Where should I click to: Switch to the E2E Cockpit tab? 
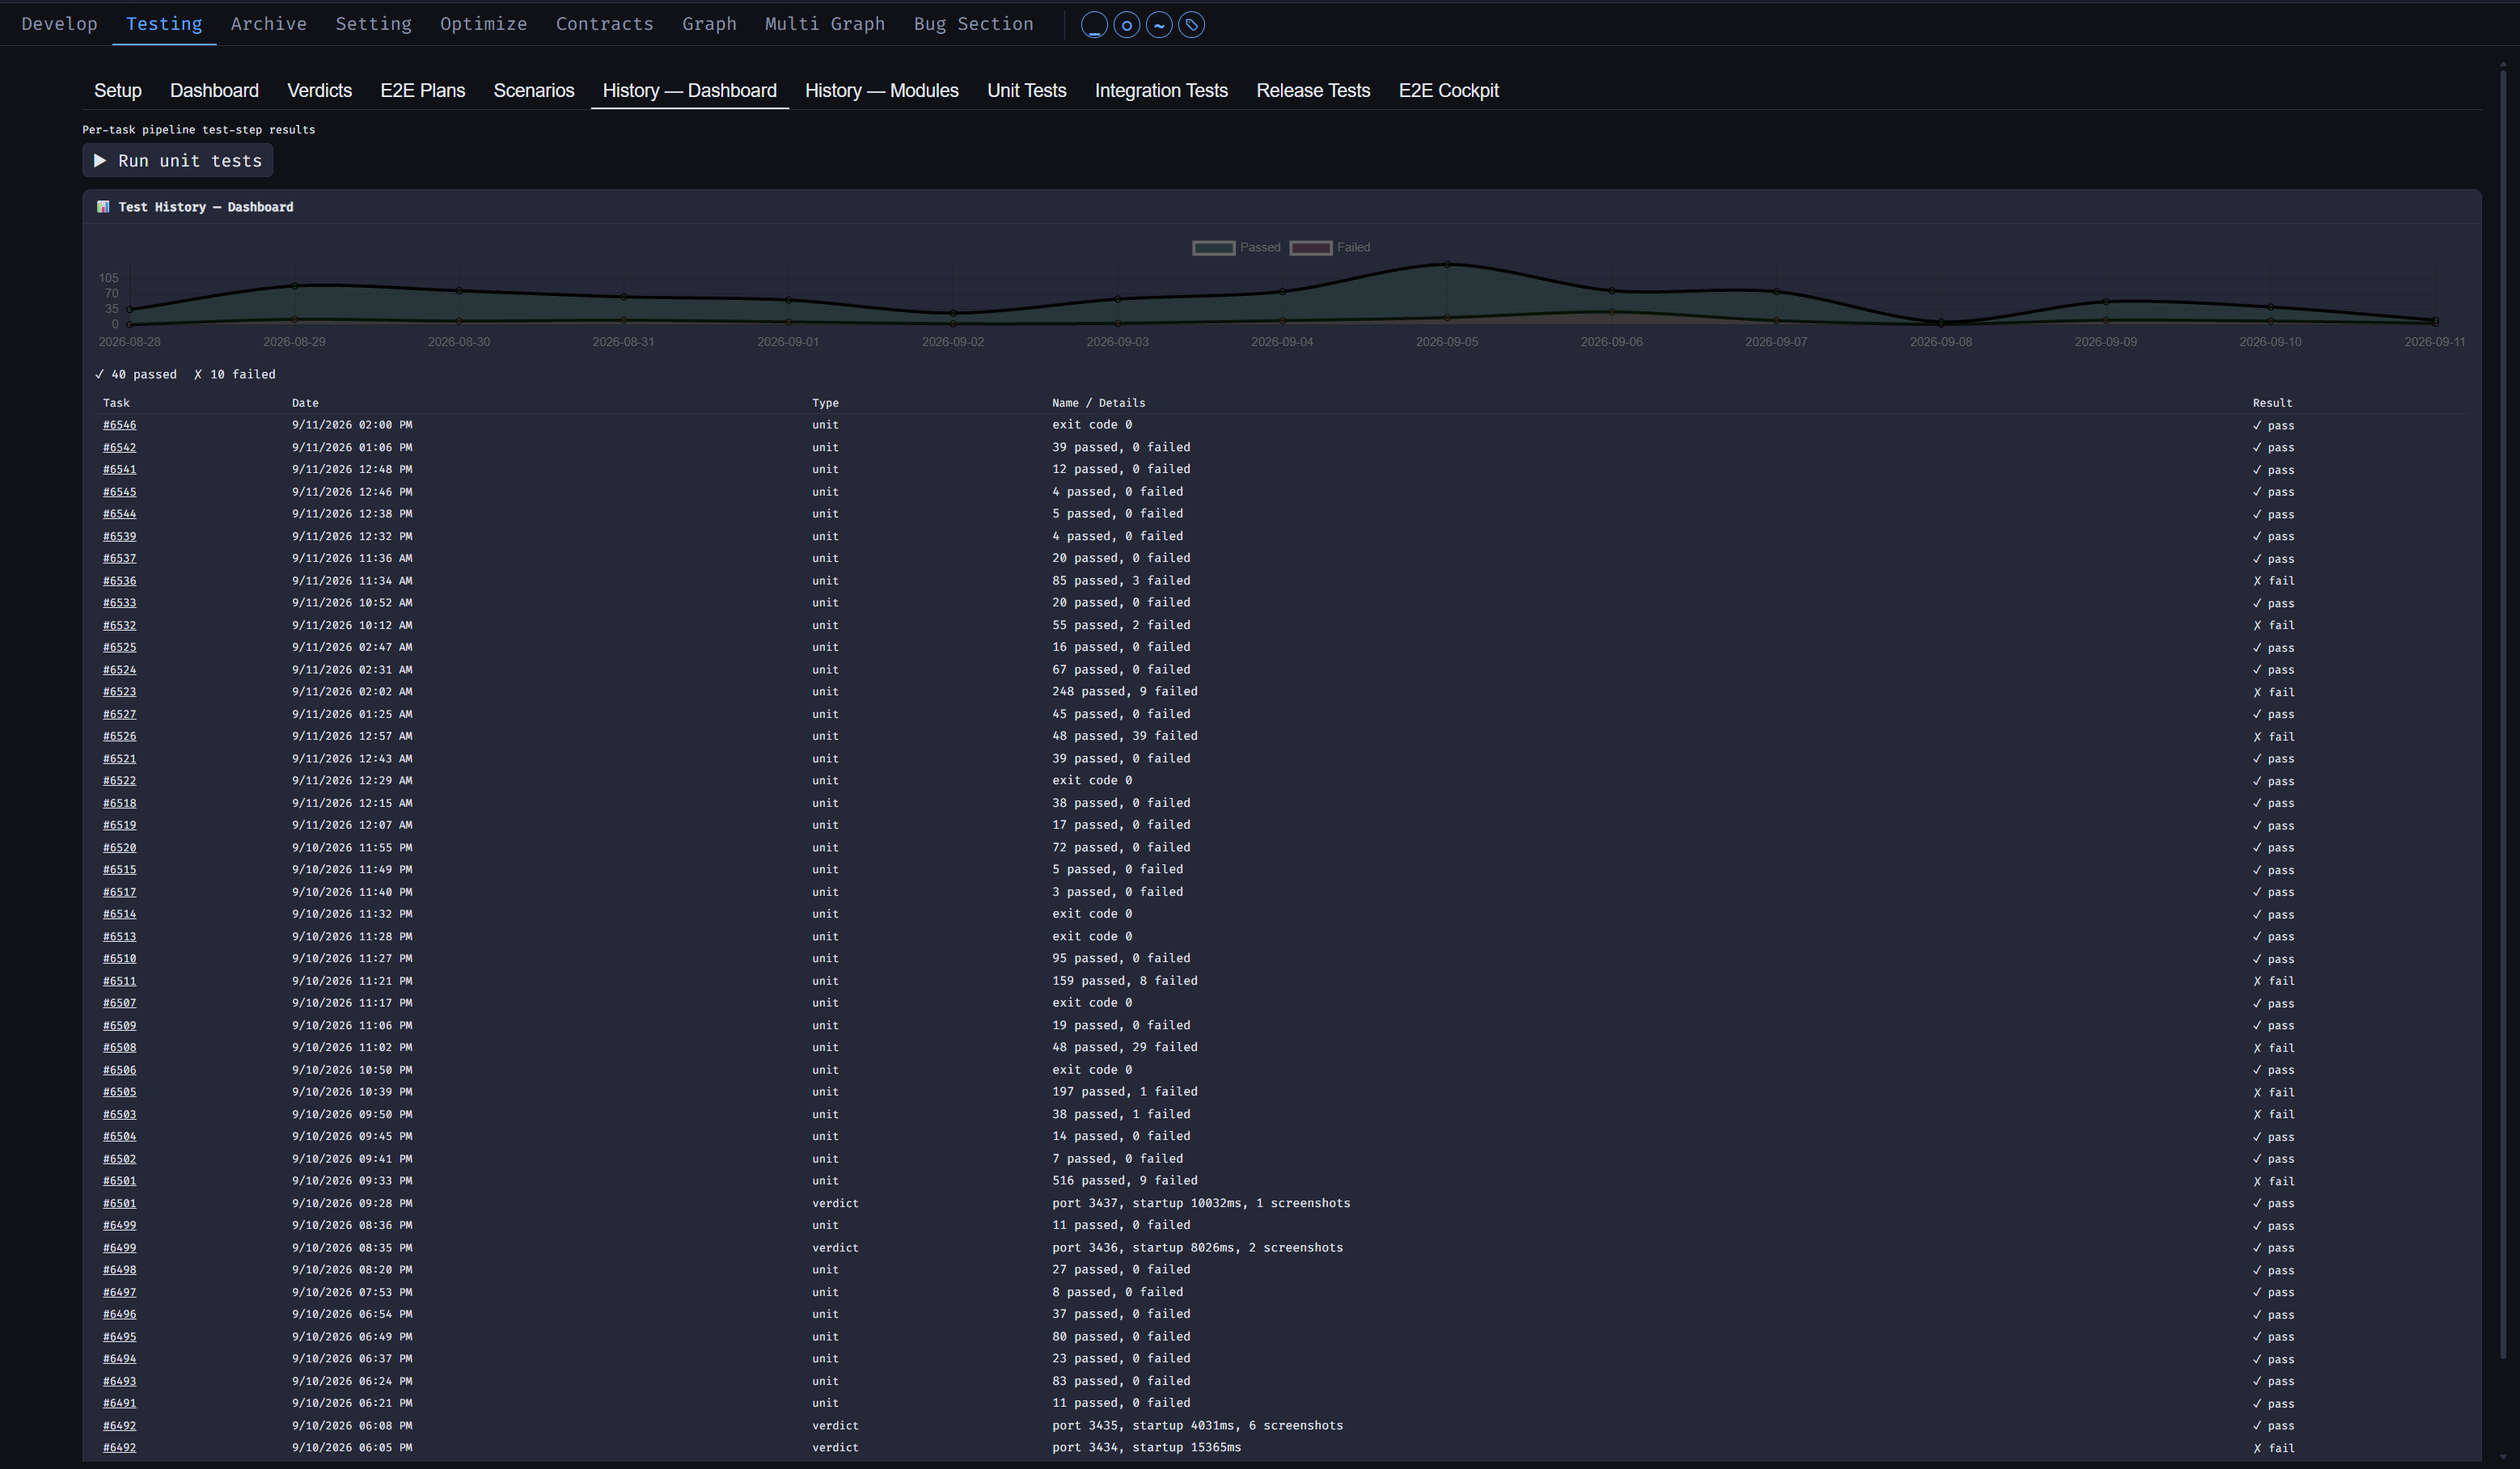coord(1448,91)
